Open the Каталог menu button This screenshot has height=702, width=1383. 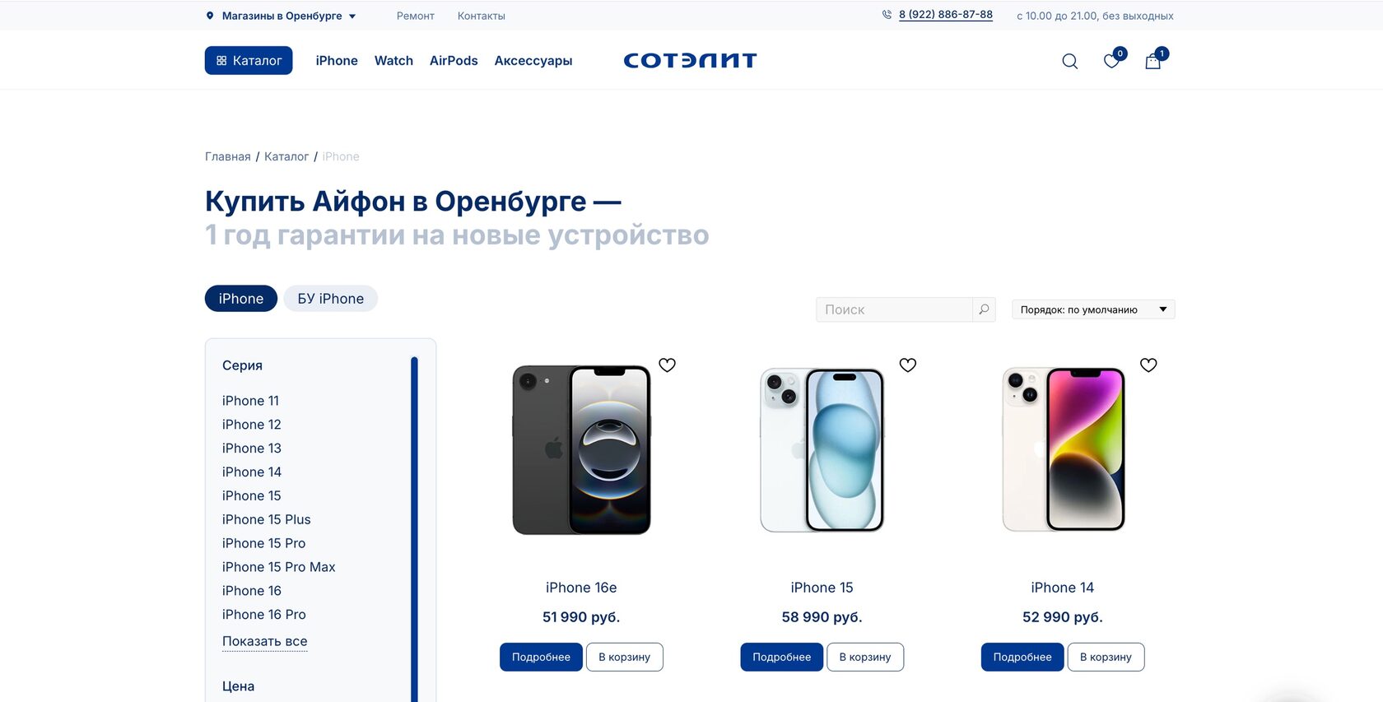(x=249, y=61)
